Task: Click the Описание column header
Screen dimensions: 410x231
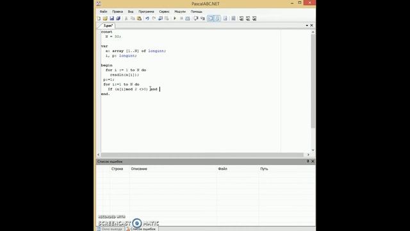Action: coord(139,169)
